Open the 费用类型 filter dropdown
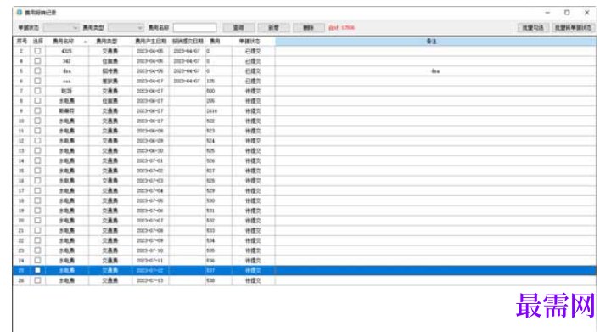This screenshot has height=332, width=611. pos(126,28)
